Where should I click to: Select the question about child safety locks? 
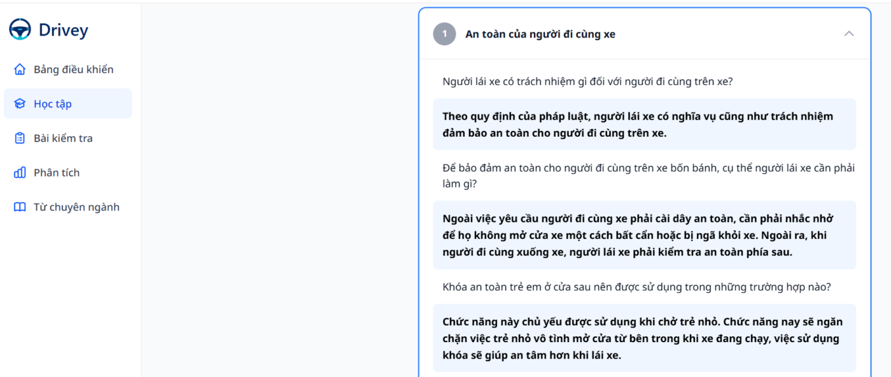[x=636, y=286]
